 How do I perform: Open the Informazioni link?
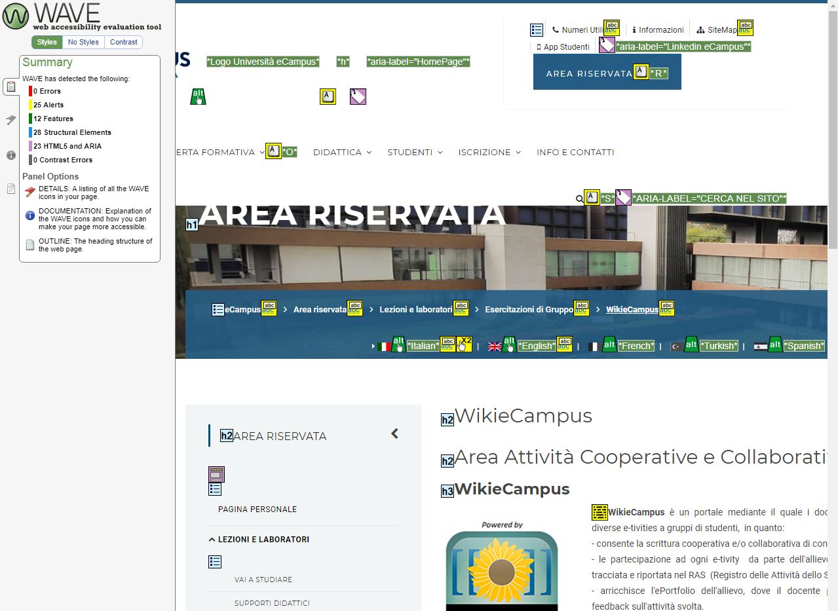pos(658,29)
